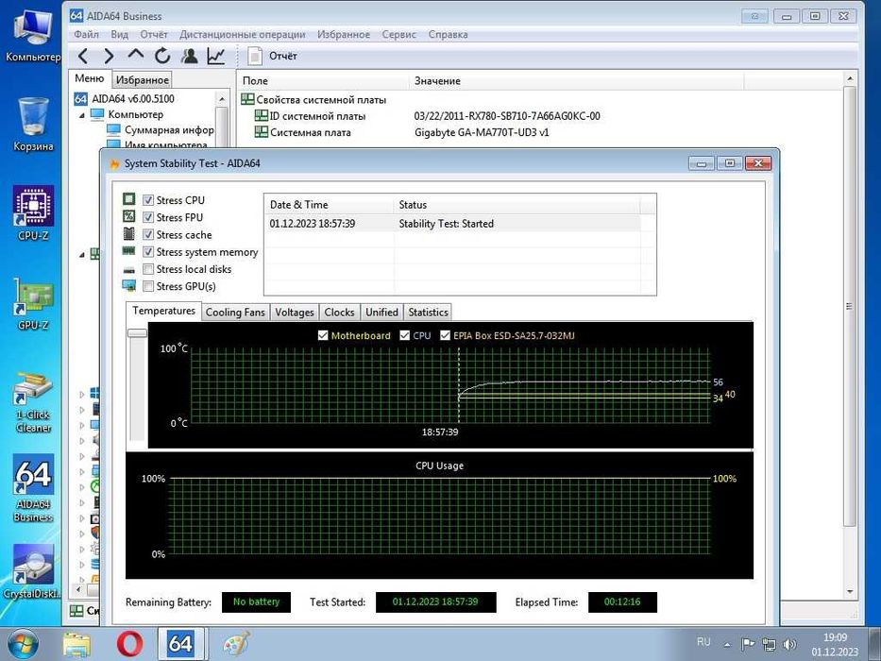Open the Clocks tab
Image resolution: width=881 pixels, height=661 pixels.
click(x=339, y=312)
